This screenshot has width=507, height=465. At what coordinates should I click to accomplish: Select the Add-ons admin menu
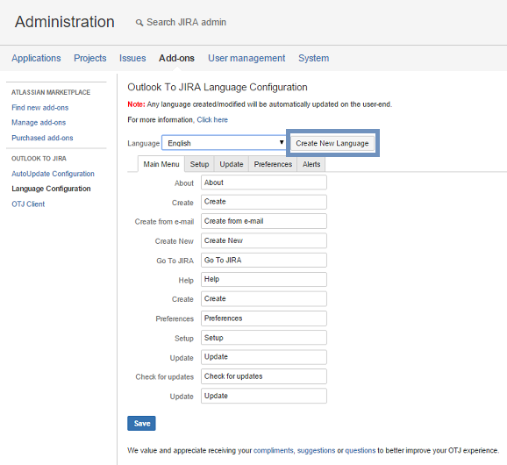[176, 58]
